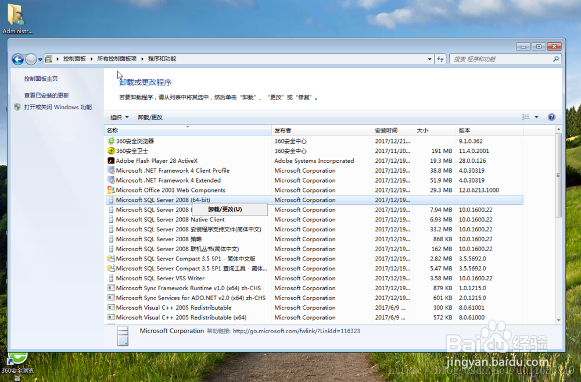Viewport: 581px width, 382px height.
Task: Open 控制面板主页 link
Action: click(41, 78)
